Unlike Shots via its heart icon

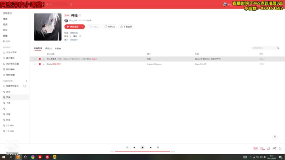click(40, 64)
